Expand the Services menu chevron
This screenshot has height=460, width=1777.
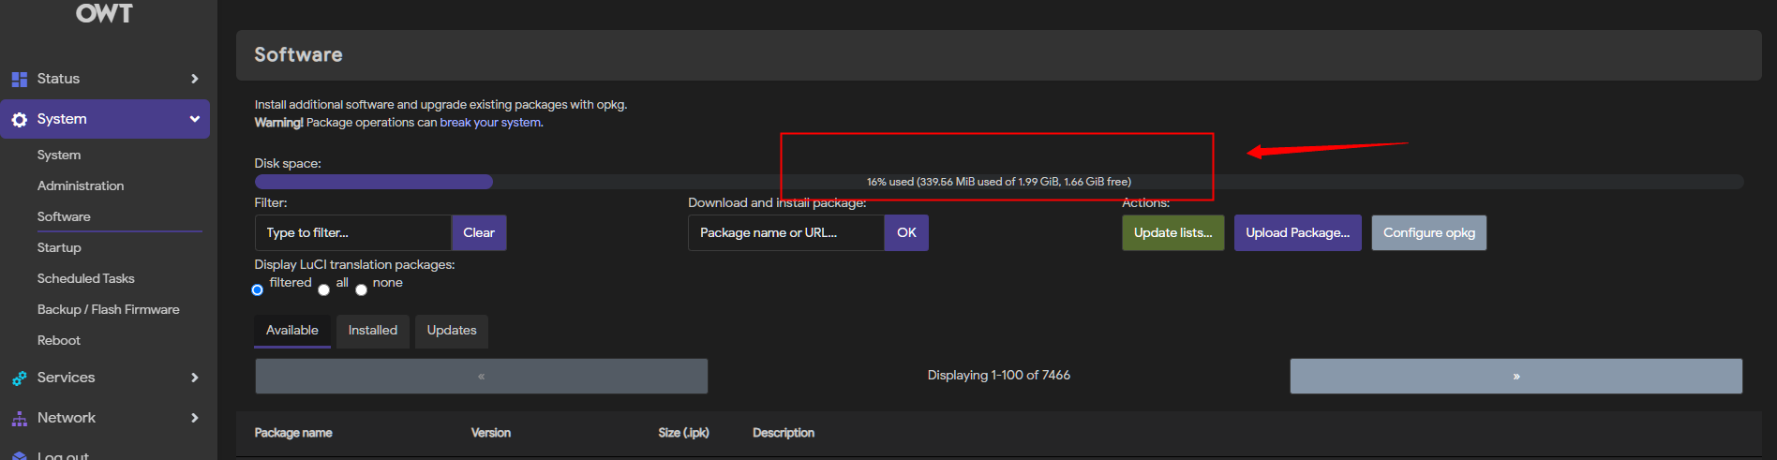click(x=195, y=378)
